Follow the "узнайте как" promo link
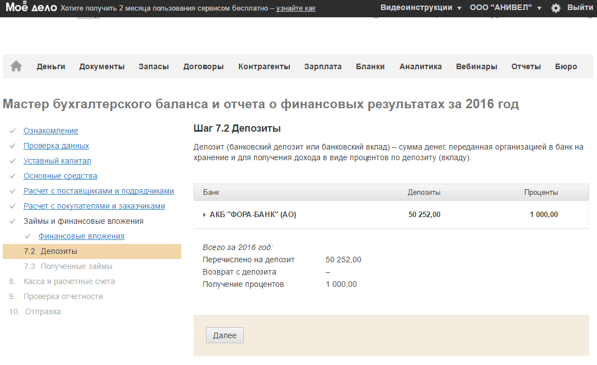The height and width of the screenshot is (365, 597). click(296, 8)
